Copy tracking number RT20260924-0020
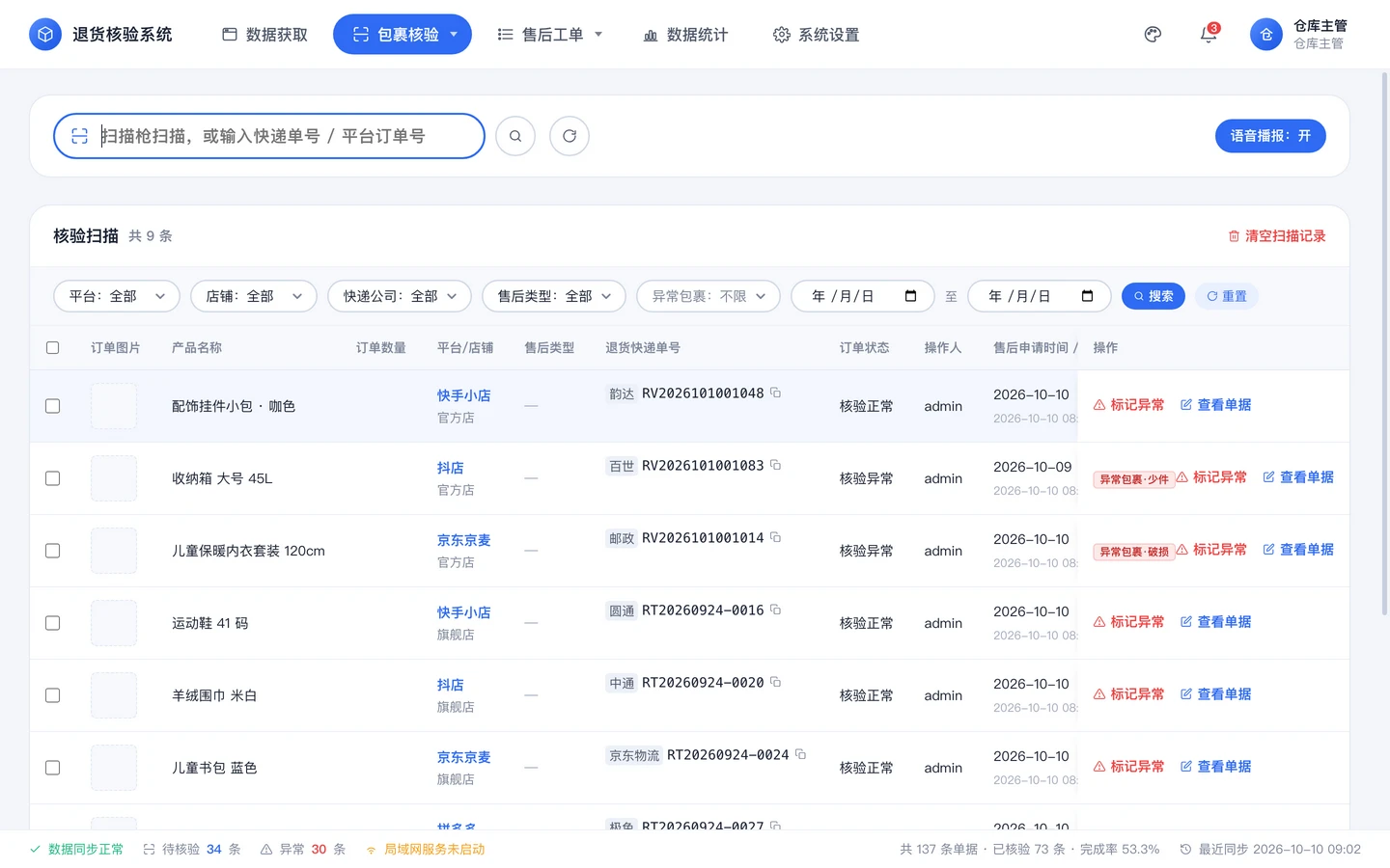This screenshot has height=868, width=1390. 775,682
